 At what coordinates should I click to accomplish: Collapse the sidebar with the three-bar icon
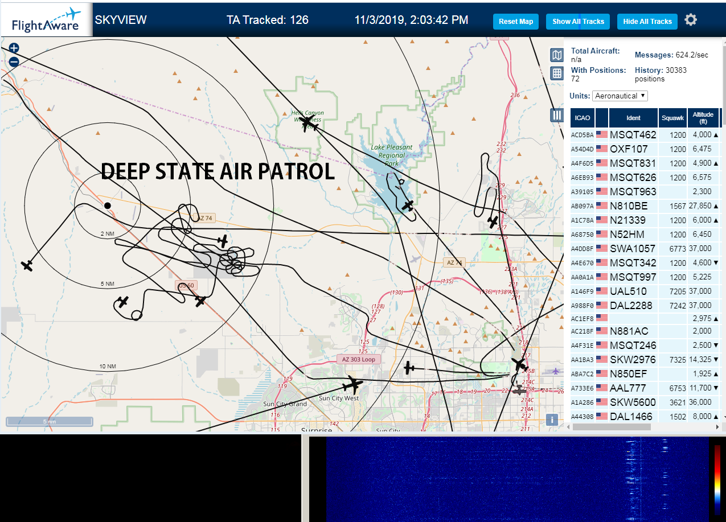(557, 115)
